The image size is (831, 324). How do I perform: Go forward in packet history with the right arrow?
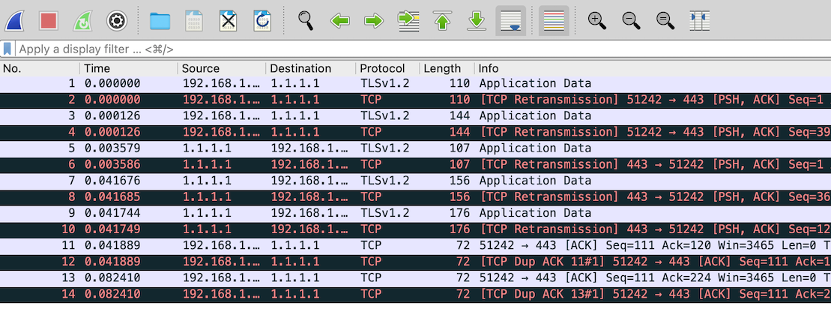point(374,21)
